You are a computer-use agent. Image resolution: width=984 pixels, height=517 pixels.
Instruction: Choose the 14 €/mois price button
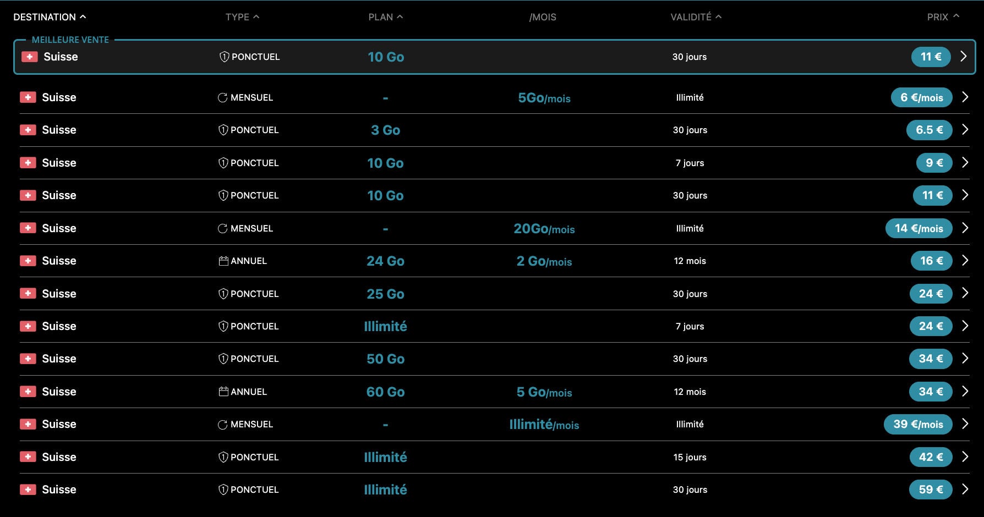[919, 228]
